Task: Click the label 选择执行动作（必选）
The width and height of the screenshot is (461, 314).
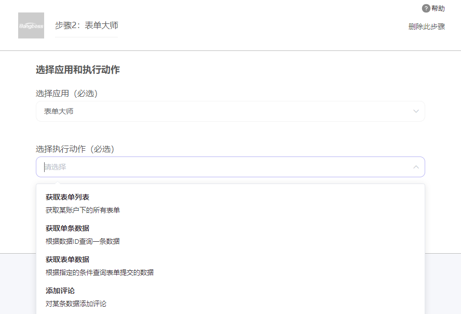Action: (75, 149)
